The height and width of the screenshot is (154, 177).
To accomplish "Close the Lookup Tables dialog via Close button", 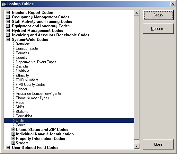I will 158,144.
